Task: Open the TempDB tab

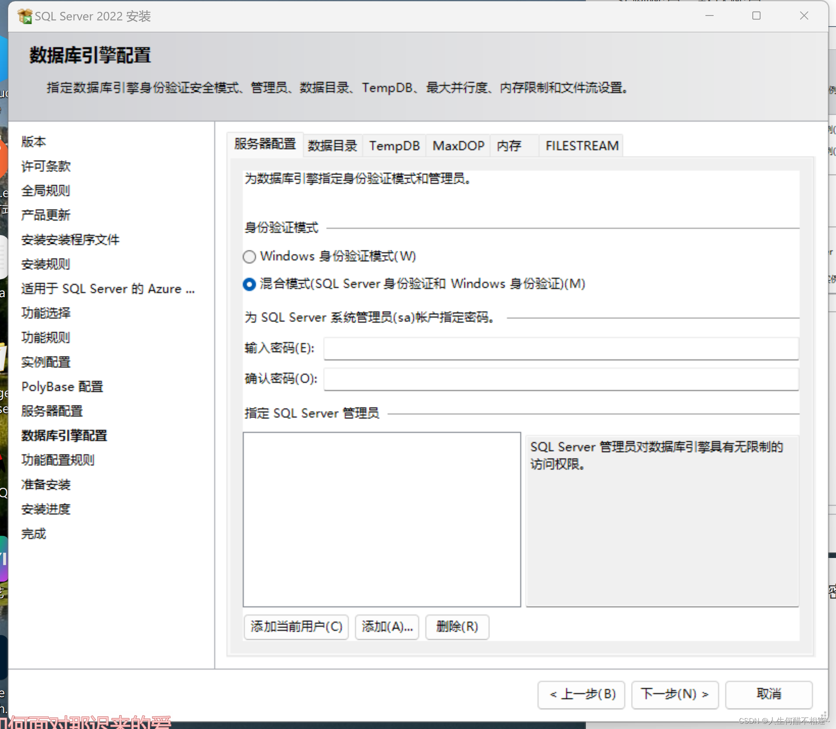Action: coord(395,146)
